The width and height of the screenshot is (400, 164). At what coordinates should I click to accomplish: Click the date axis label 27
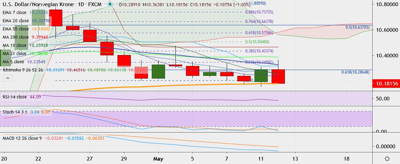(90, 159)
